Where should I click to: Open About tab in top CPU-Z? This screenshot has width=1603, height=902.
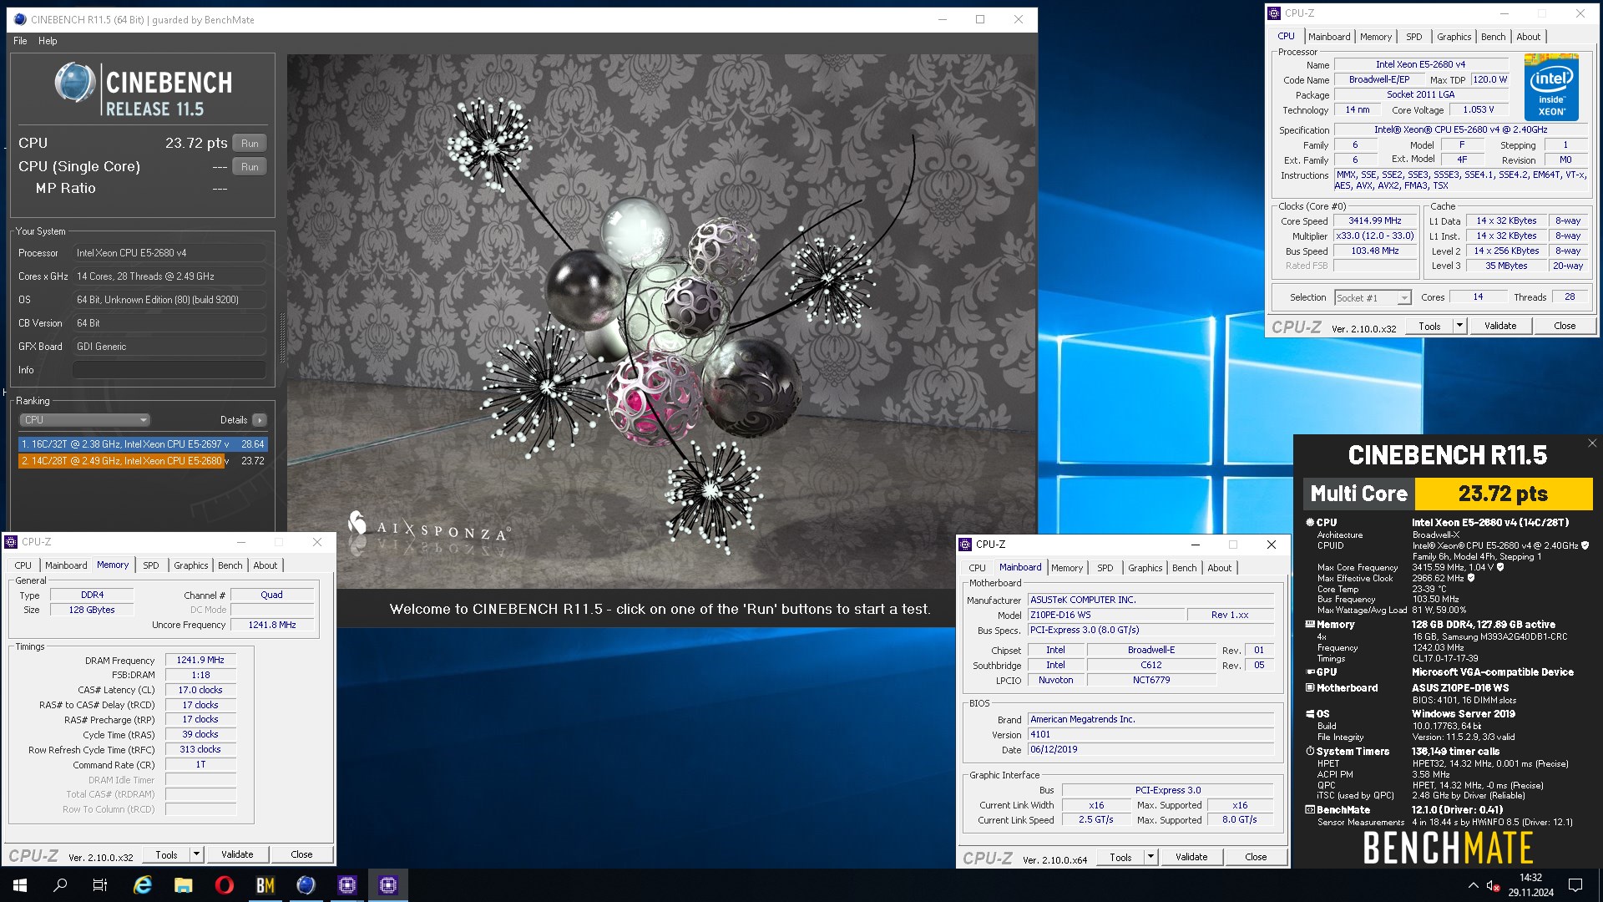point(1528,37)
